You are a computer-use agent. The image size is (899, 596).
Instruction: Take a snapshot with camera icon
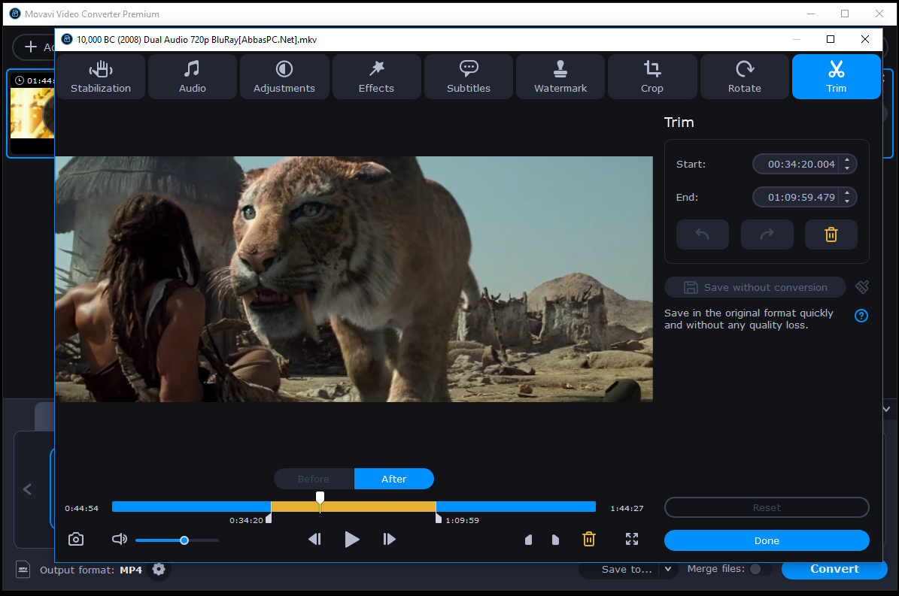coord(76,540)
